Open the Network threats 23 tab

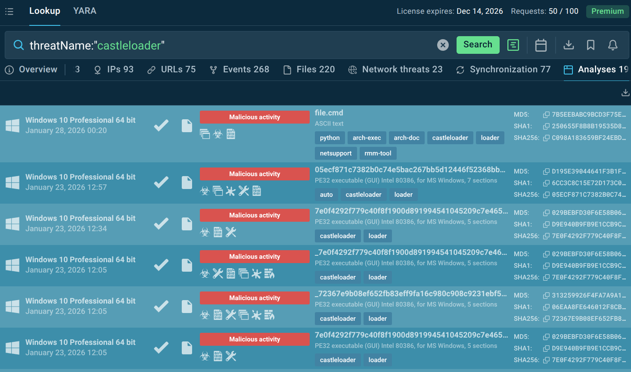tap(395, 70)
